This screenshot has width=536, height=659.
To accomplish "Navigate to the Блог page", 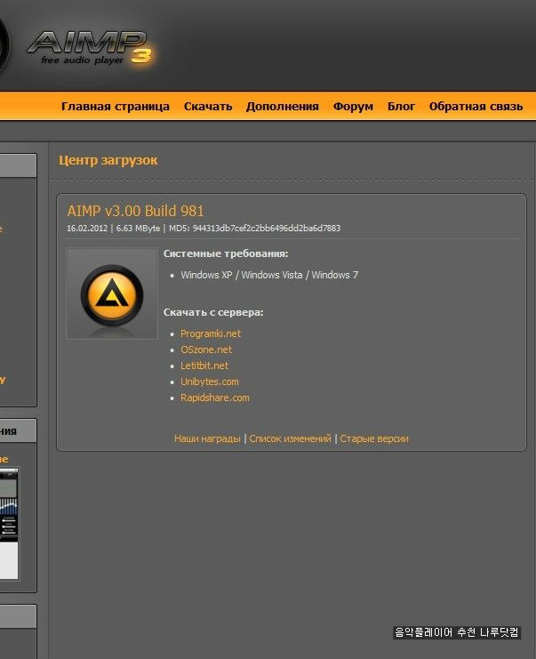I will [x=401, y=107].
